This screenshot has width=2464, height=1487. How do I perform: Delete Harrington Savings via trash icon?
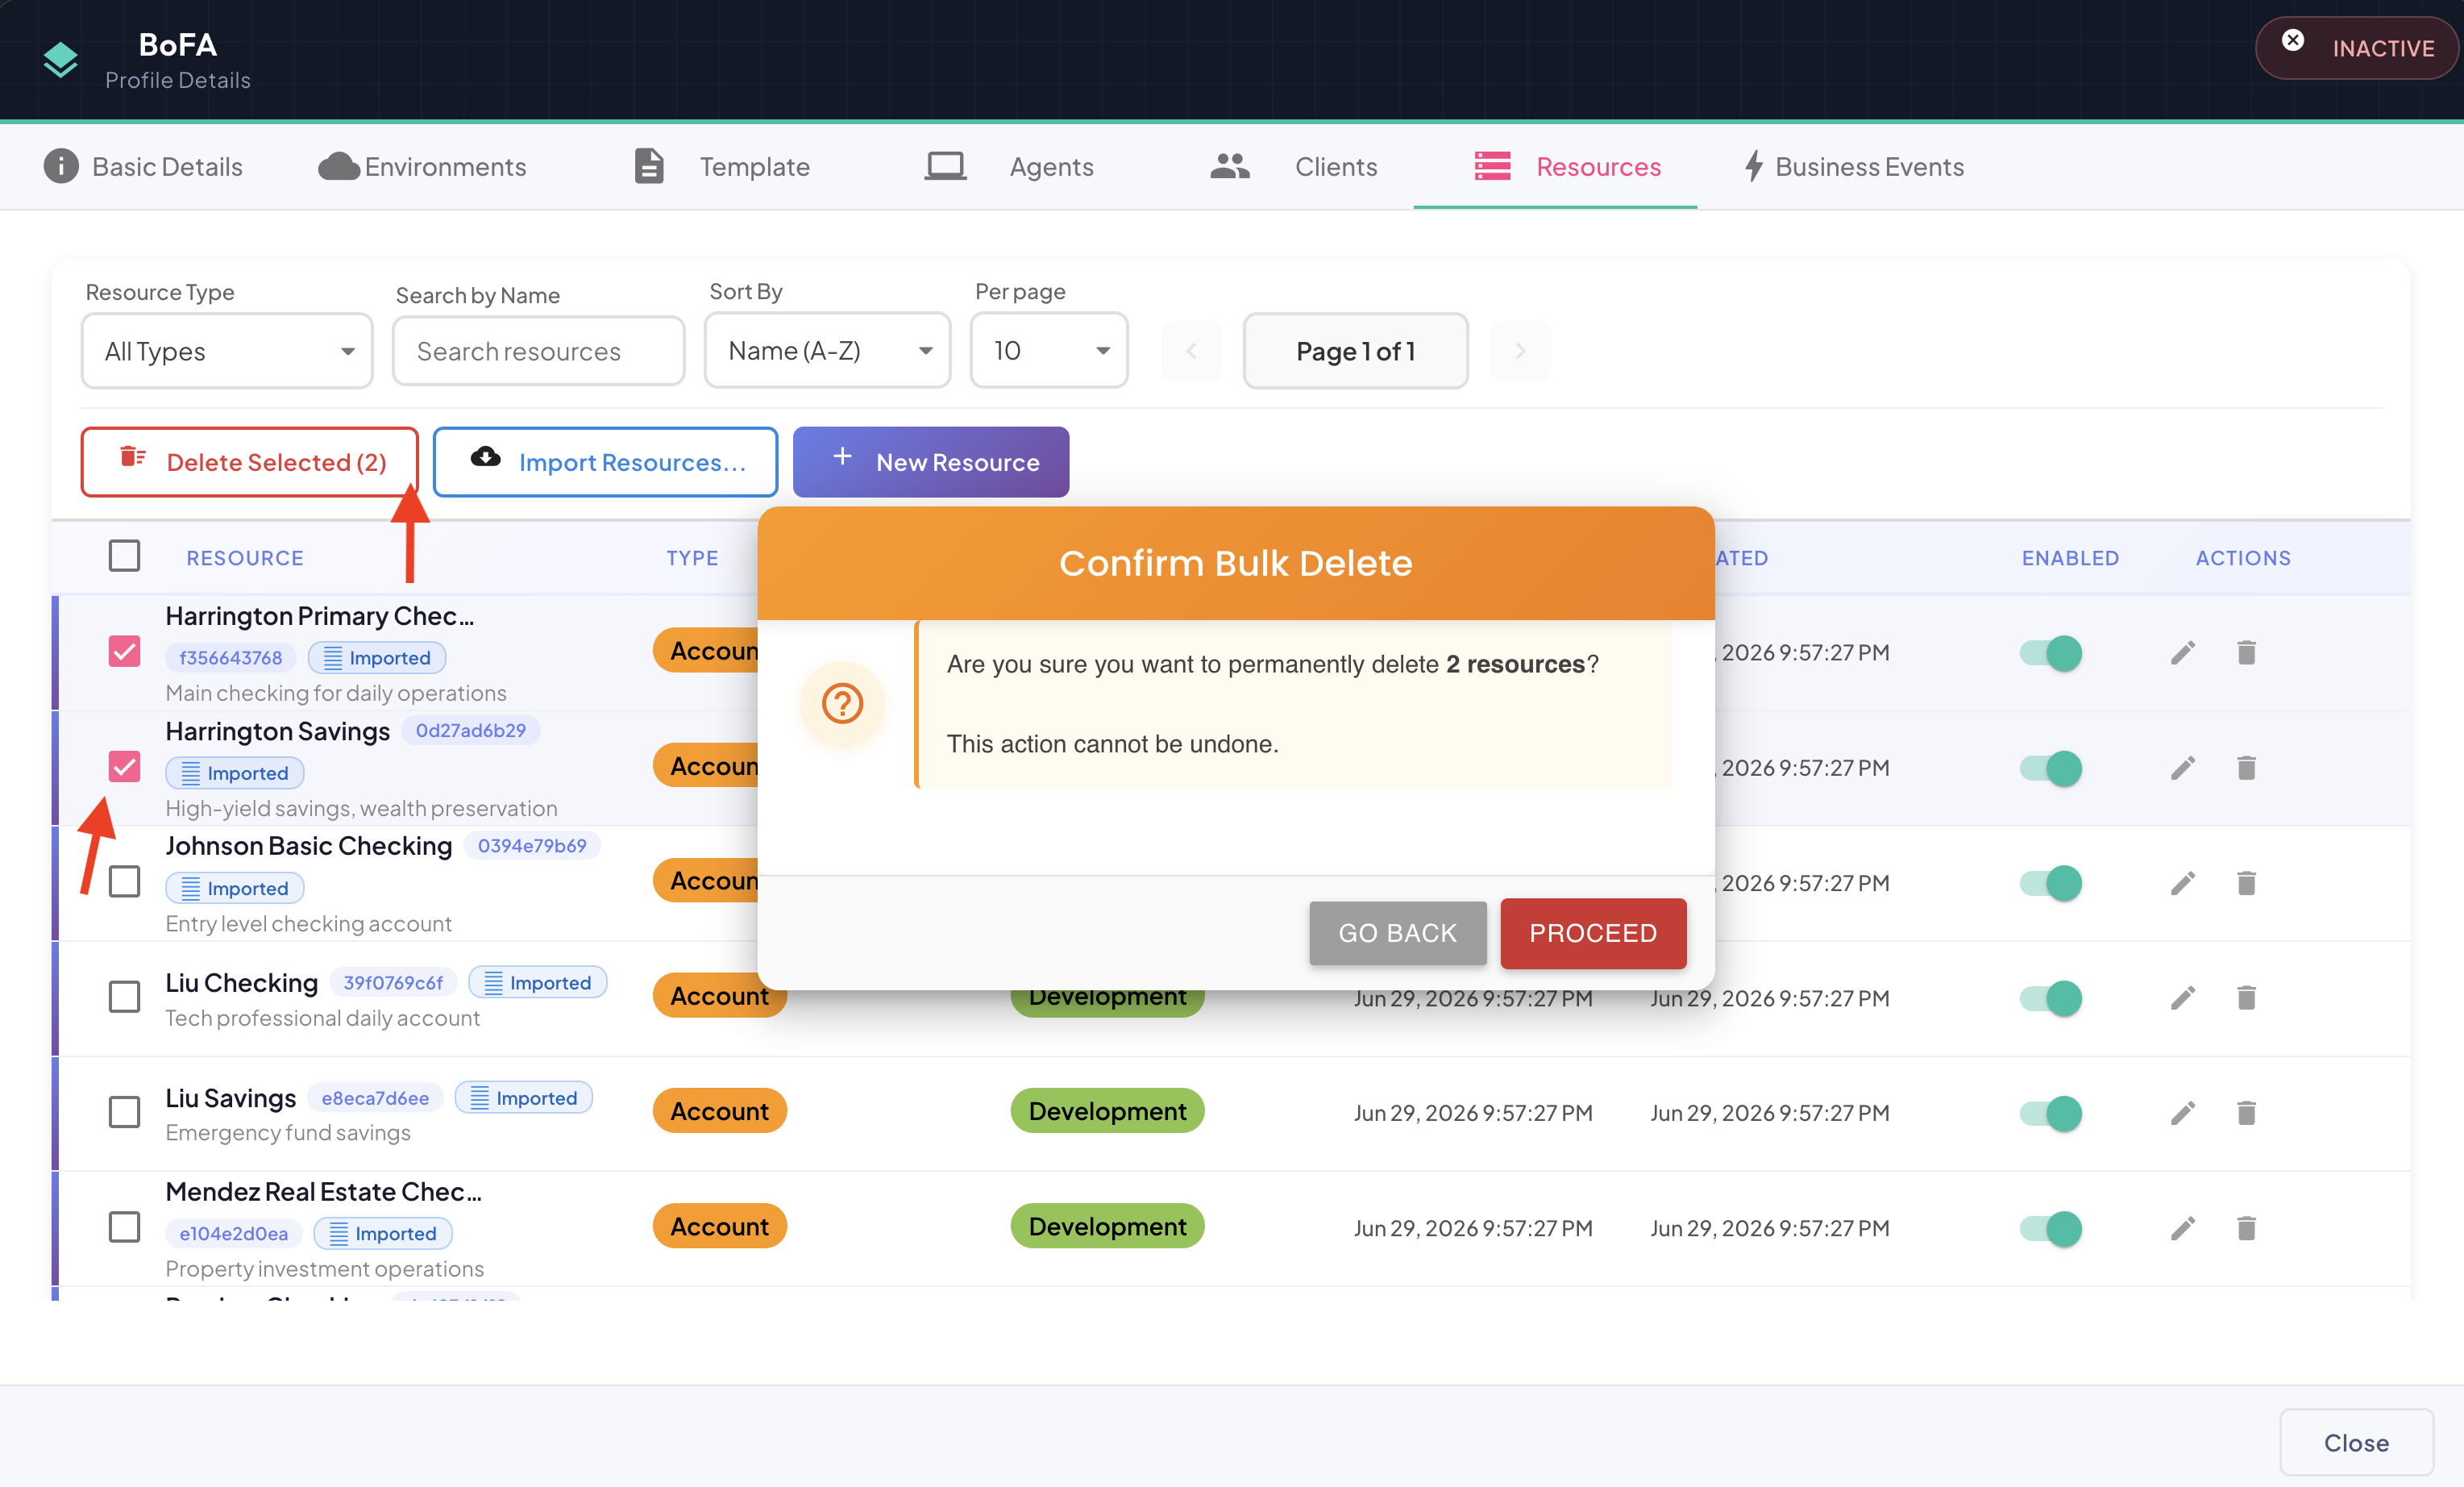(2246, 768)
